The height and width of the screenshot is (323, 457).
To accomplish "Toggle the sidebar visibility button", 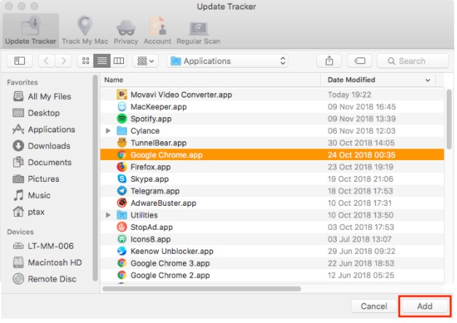I will (x=20, y=61).
